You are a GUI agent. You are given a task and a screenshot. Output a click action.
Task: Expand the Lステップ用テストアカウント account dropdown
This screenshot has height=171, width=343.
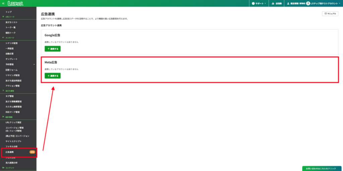[x=323, y=3]
